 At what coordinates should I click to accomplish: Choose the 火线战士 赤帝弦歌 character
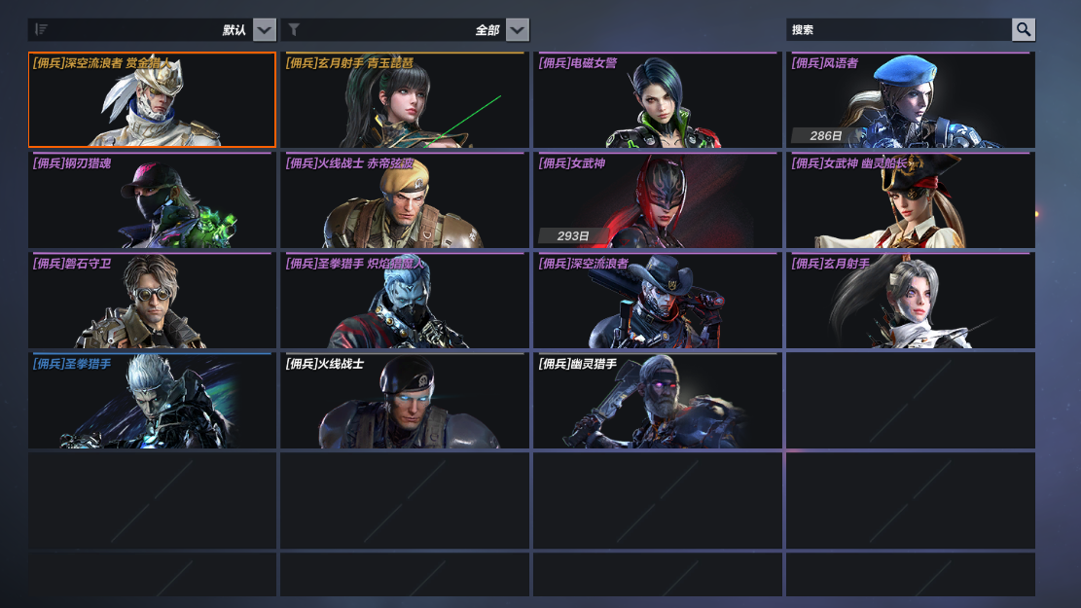405,199
